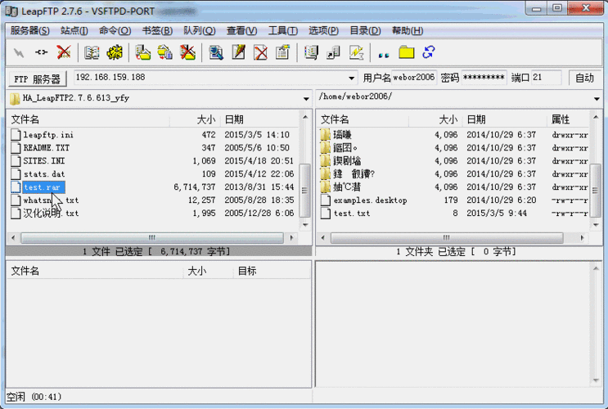Open the 帮助(H) menu

[408, 30]
